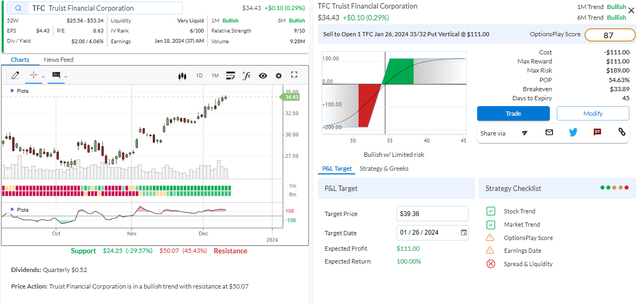Click the Bullish w/ Limited risk label

(x=394, y=155)
